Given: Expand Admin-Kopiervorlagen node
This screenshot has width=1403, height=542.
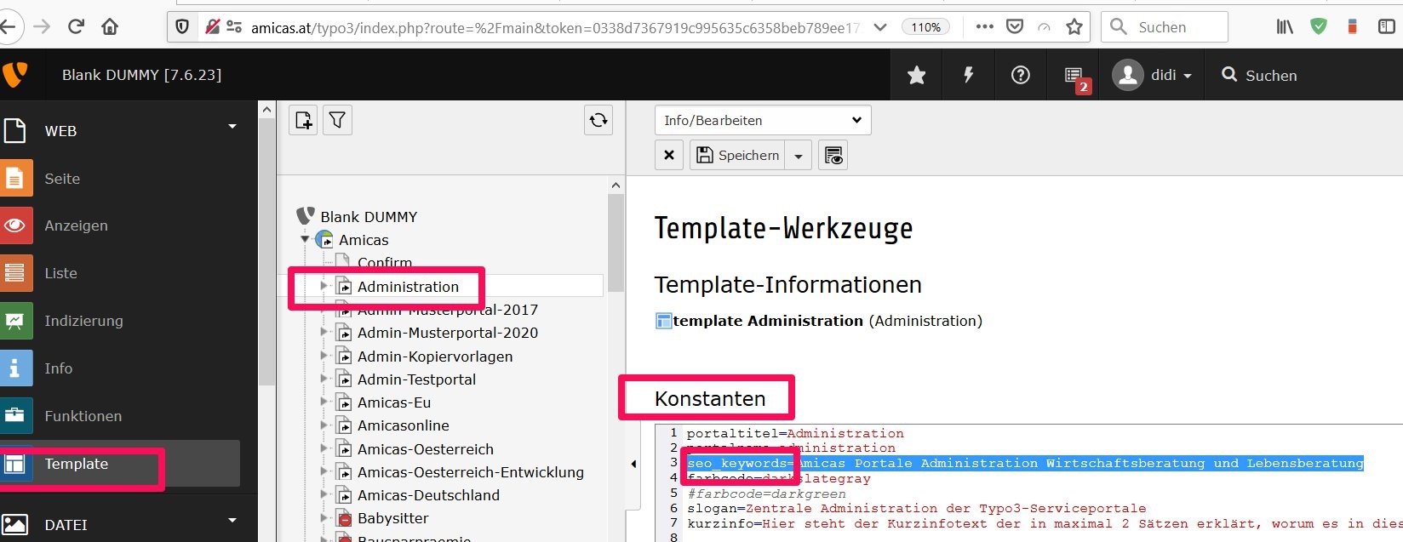Looking at the screenshot, I should [x=324, y=355].
